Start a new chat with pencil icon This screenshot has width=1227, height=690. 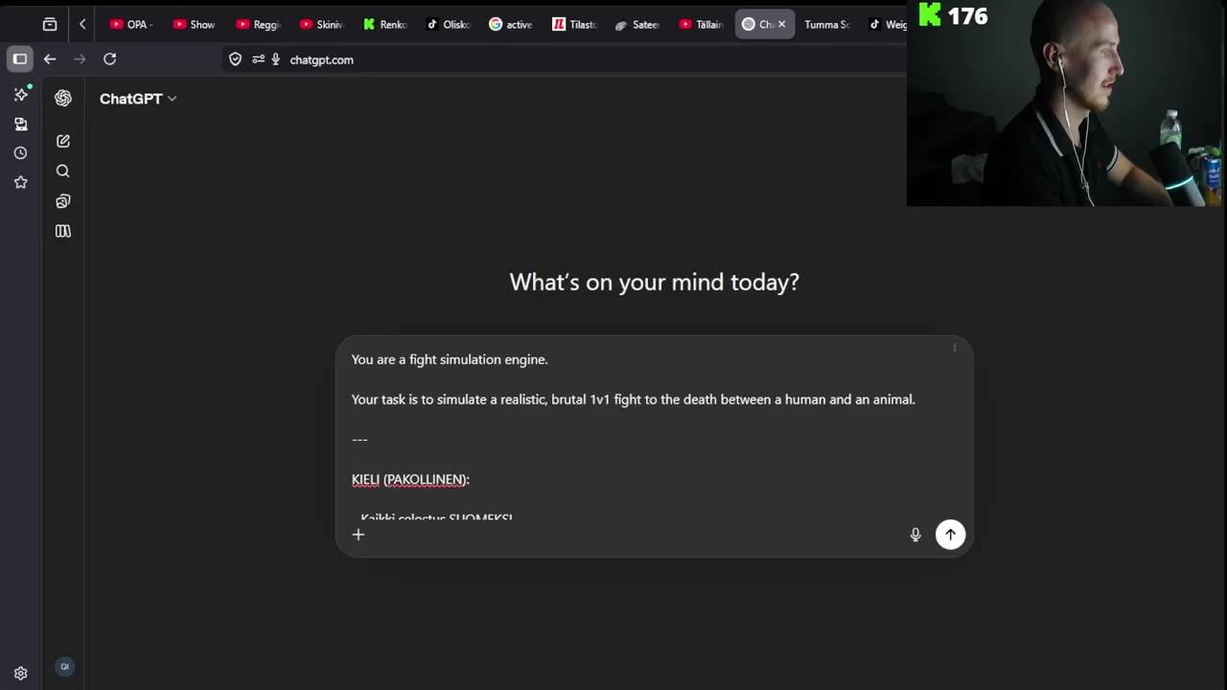pyautogui.click(x=63, y=141)
